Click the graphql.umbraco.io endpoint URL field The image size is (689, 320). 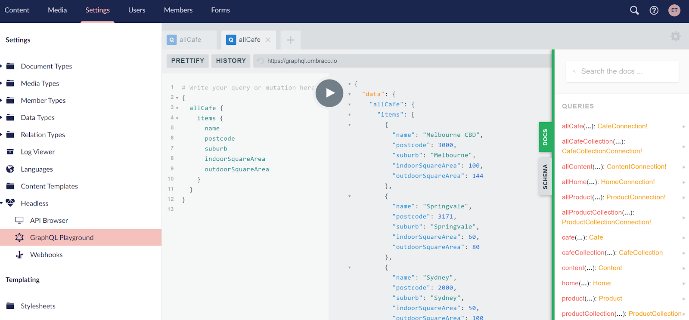(403, 61)
